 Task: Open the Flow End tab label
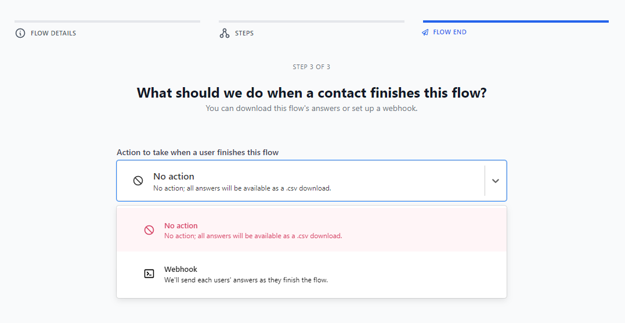[450, 33]
